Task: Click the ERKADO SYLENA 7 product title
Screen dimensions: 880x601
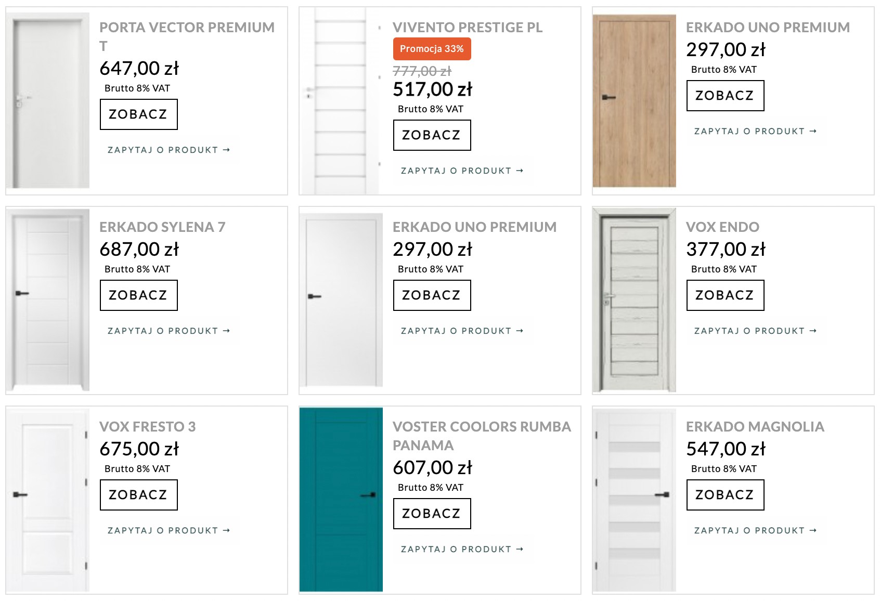Action: point(162,227)
